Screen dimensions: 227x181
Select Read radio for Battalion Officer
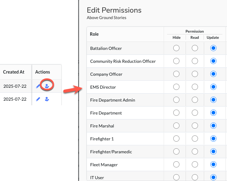pyautogui.click(x=195, y=48)
